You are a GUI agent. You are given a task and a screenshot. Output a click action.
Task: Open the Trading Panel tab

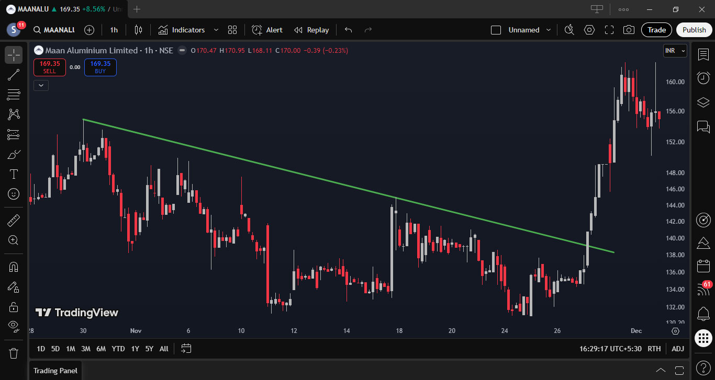[x=55, y=371]
